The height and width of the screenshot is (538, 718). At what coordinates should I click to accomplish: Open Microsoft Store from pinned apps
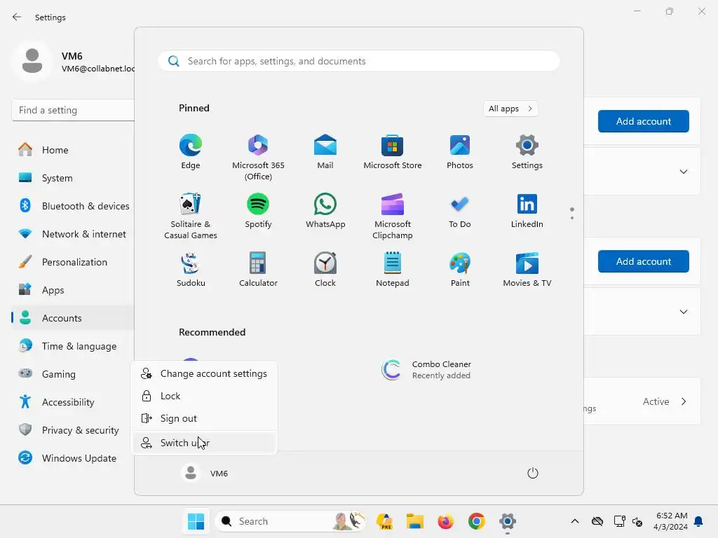coord(393,152)
